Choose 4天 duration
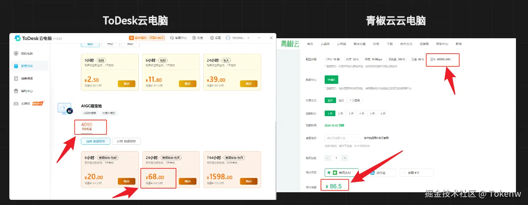Image resolution: width=528 pixels, height=205 pixels. 362,113
